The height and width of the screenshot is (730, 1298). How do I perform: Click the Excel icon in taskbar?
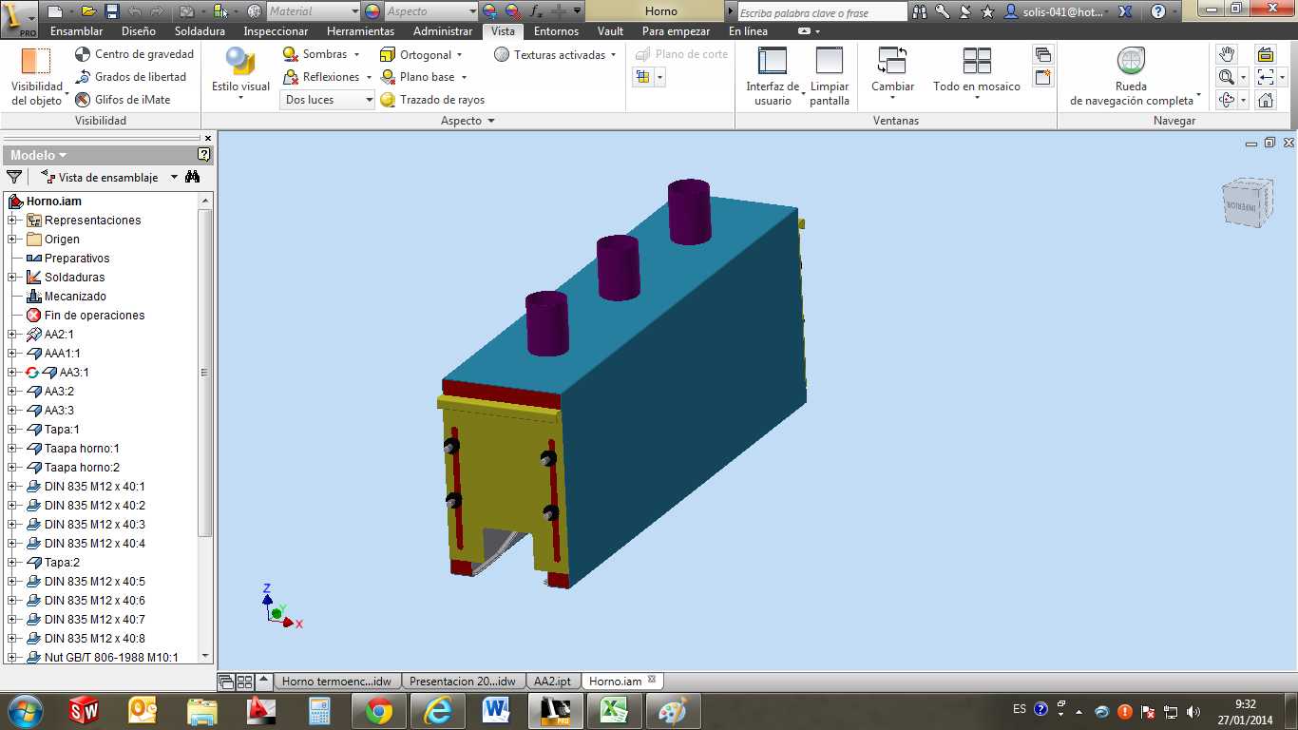(x=613, y=711)
